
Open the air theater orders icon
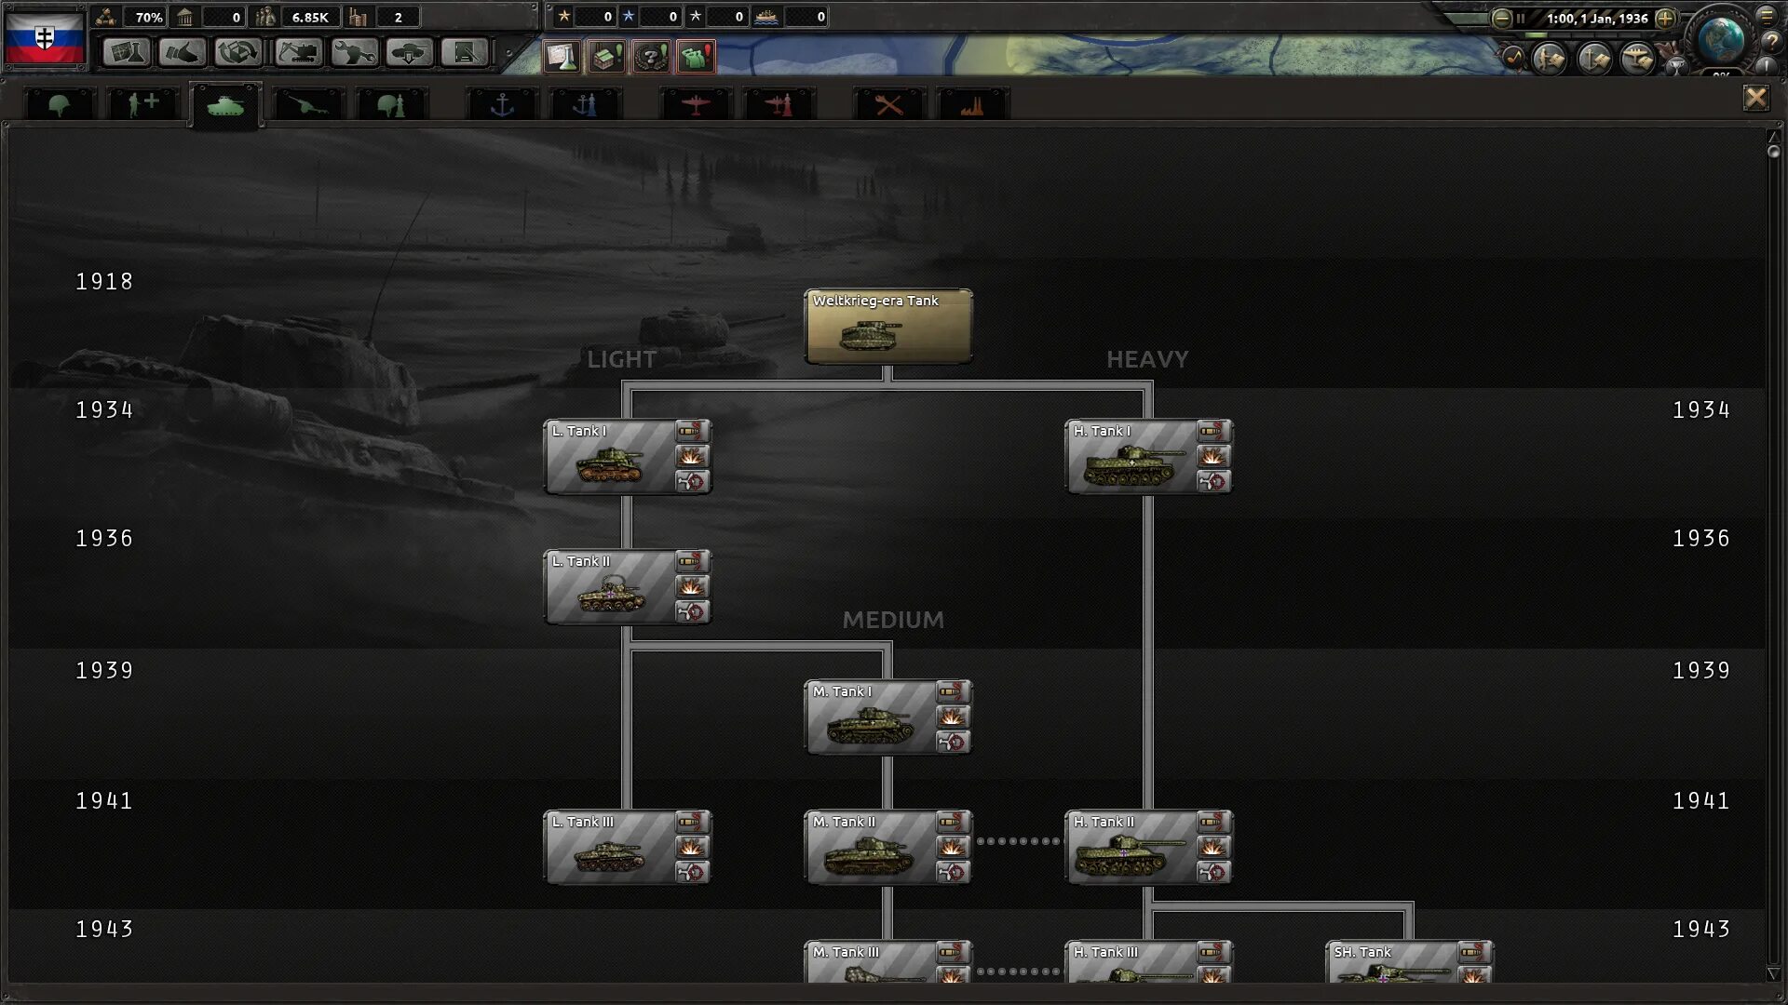point(1637,59)
